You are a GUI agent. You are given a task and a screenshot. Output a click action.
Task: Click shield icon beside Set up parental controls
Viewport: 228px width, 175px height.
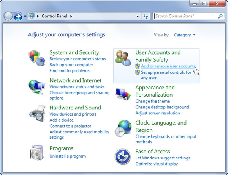[138, 72]
